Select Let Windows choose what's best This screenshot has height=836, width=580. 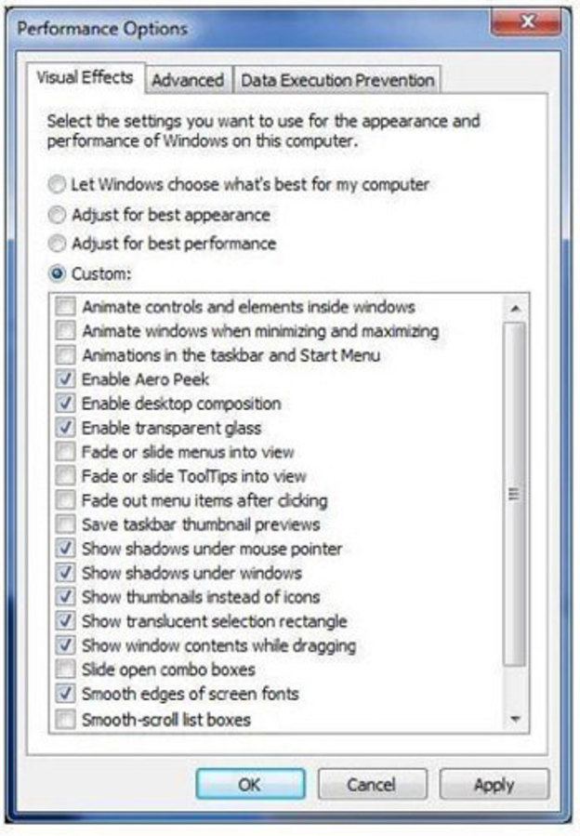click(x=59, y=185)
